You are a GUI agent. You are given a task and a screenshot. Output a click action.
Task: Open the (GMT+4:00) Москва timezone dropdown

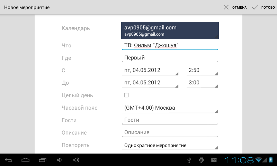tap(170, 108)
